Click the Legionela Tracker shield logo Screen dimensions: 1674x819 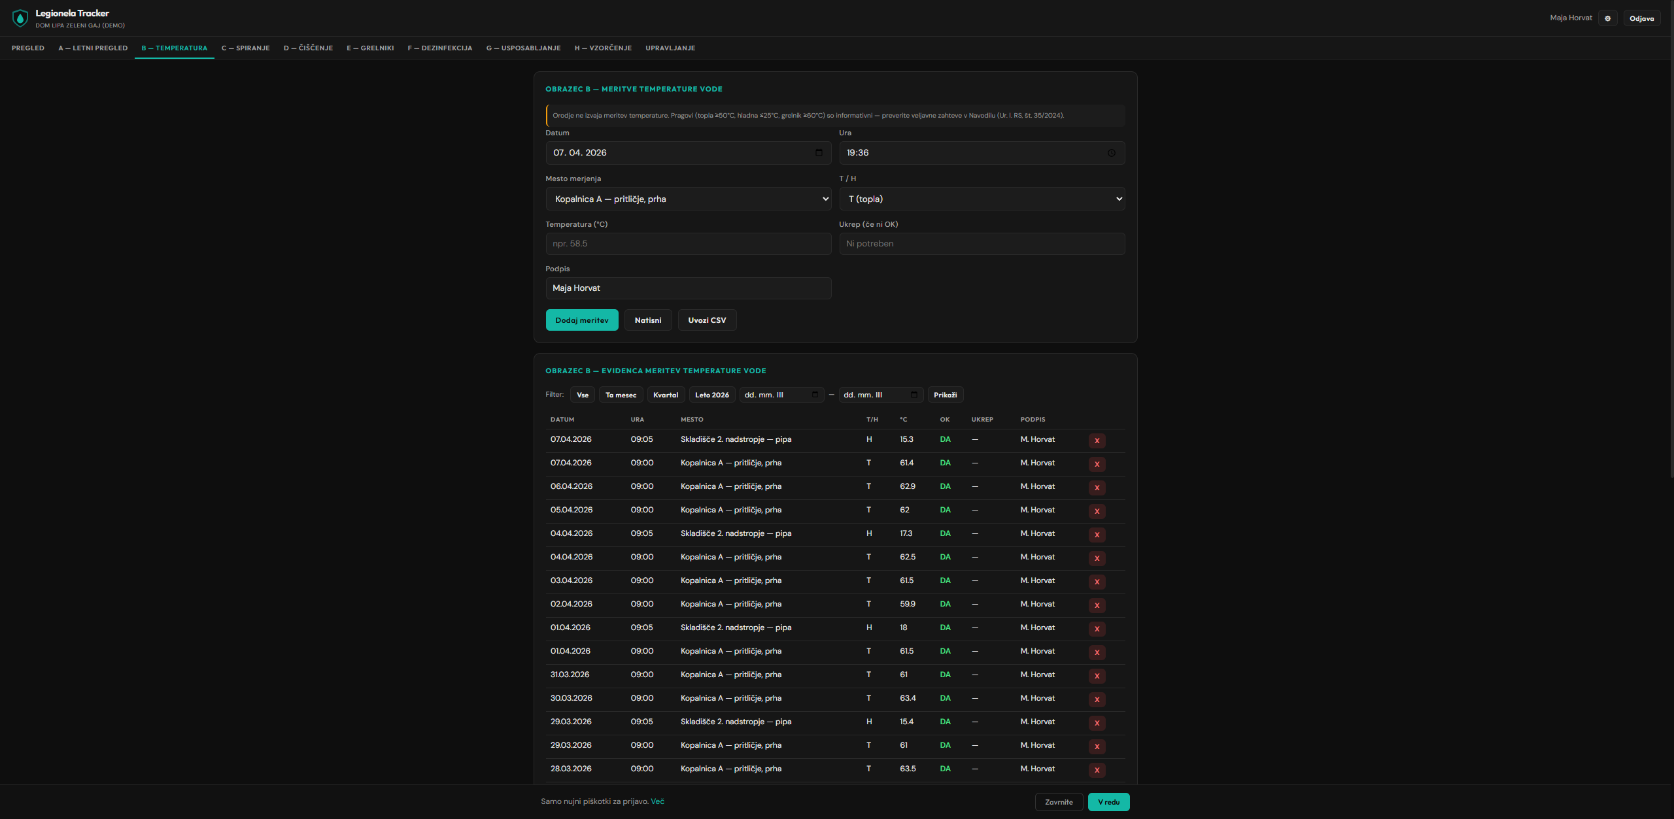click(x=20, y=18)
